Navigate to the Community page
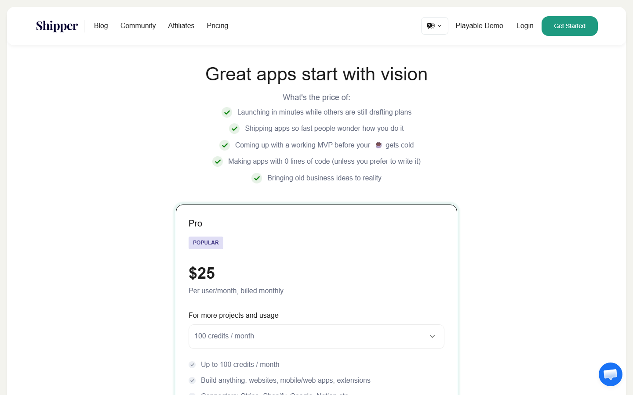 coord(138,25)
